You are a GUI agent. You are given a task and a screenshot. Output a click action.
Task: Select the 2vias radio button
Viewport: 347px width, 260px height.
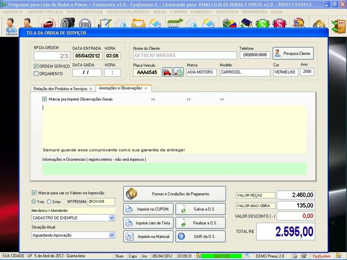coord(50,201)
